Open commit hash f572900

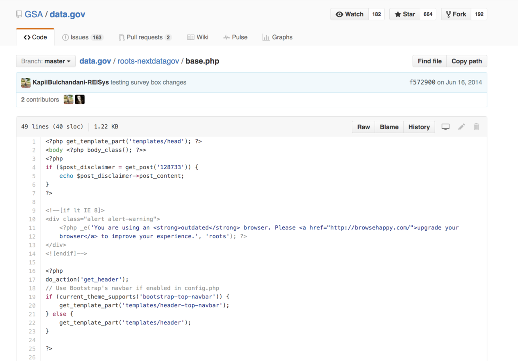(x=422, y=82)
